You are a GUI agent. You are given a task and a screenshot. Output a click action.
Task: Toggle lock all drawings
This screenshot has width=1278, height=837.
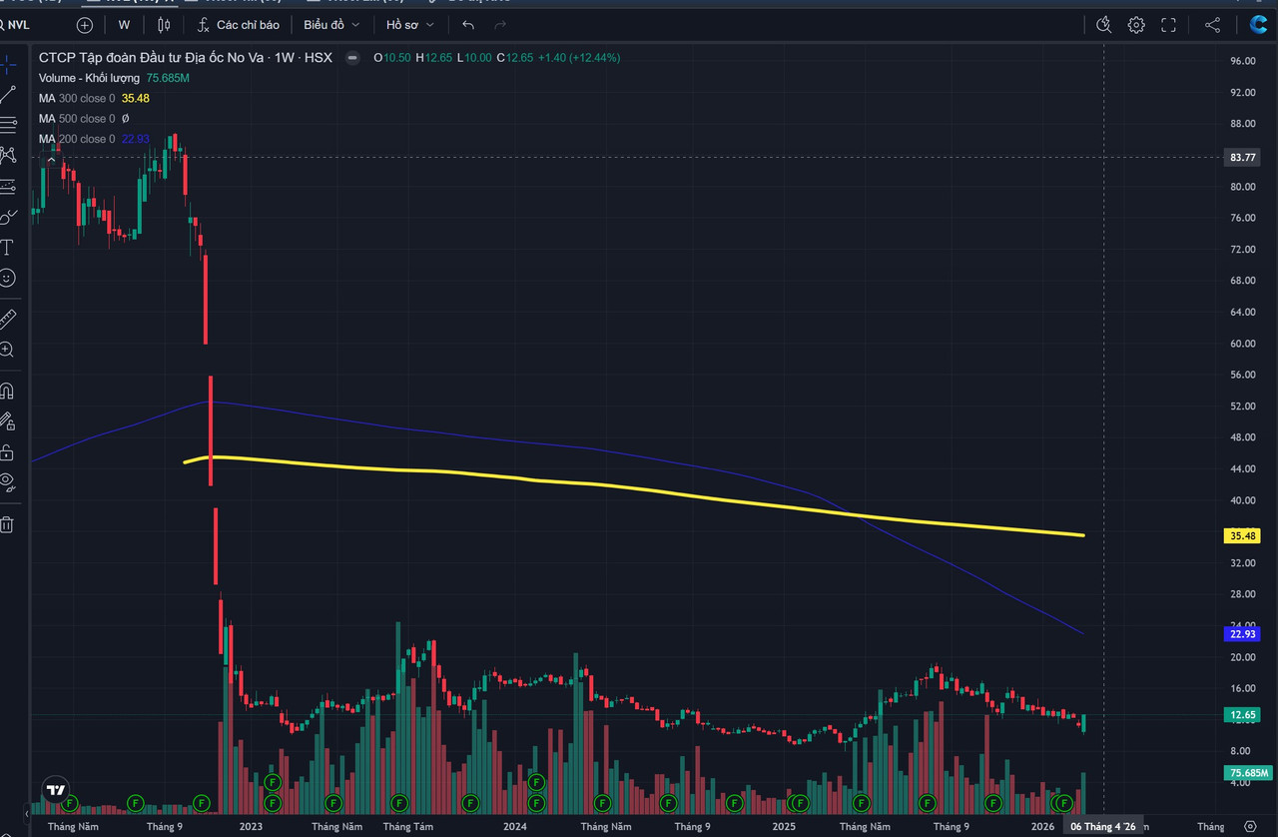(8, 451)
